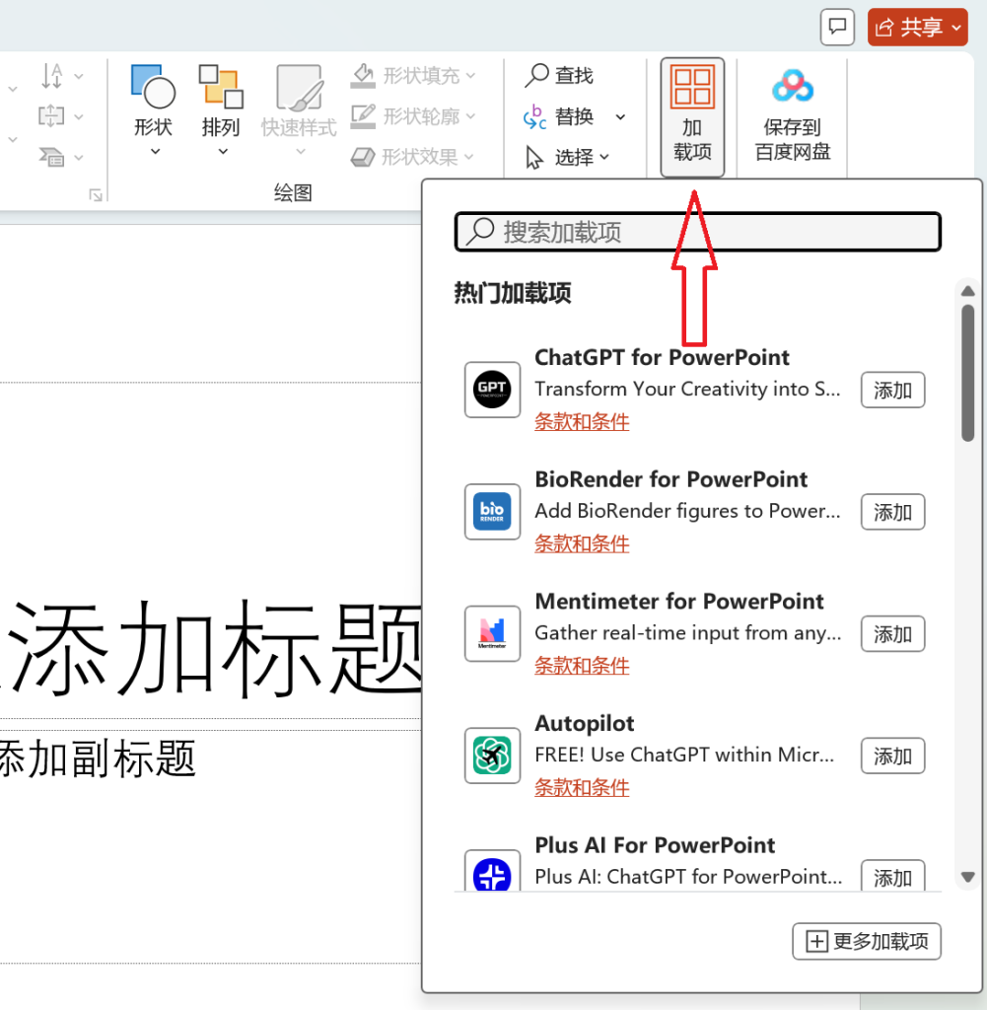This screenshot has height=1010, width=987.
Task: Click the add-ins list scroll-down arrow
Action: click(x=967, y=877)
